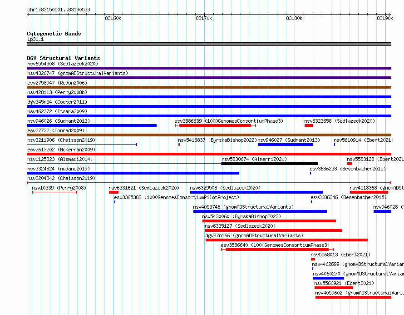Screen dimensions: 404x315
Task: Click the nsv6323658 (Sedlazeck2020) red feature
Action: click(309, 125)
